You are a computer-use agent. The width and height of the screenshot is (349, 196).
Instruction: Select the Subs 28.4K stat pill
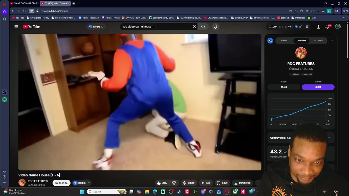tap(284, 87)
